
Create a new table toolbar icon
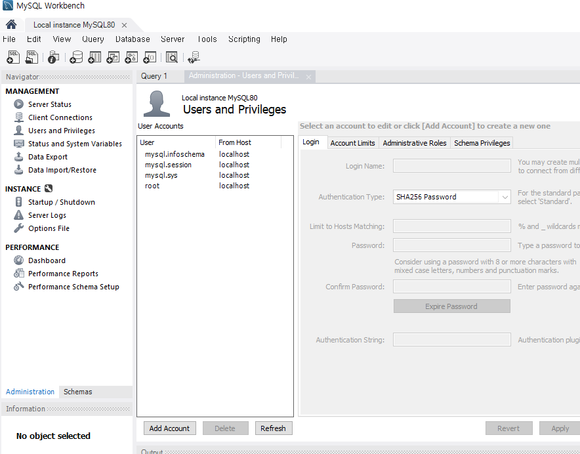[94, 57]
